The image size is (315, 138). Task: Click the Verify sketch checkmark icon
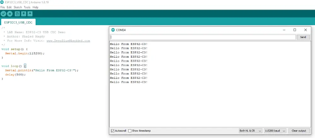click(3, 14)
